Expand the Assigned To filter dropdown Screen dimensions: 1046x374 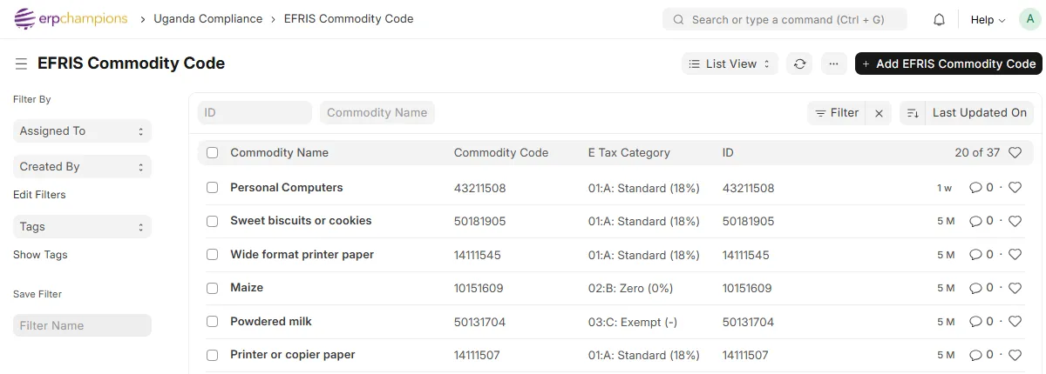(82, 131)
